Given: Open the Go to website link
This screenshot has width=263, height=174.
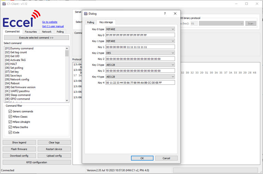Looking at the screenshot, I should (50, 22).
